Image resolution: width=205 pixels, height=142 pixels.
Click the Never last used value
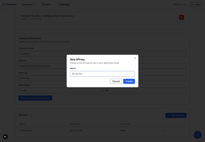123,130
